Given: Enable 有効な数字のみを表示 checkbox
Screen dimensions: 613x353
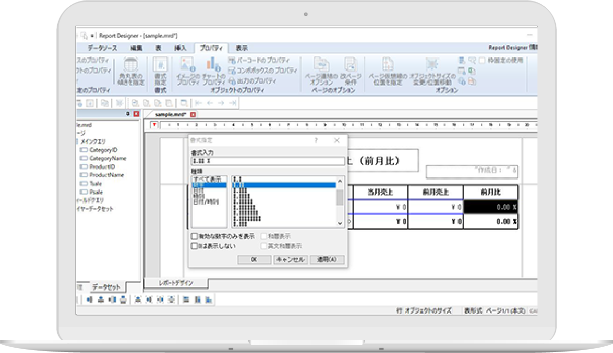Looking at the screenshot, I should coord(195,236).
